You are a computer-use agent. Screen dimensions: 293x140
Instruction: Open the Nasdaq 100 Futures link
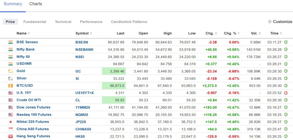(34, 115)
